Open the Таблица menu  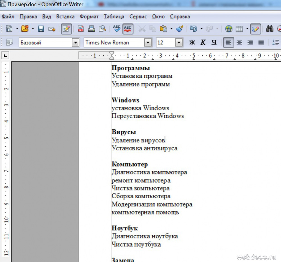click(x=114, y=17)
